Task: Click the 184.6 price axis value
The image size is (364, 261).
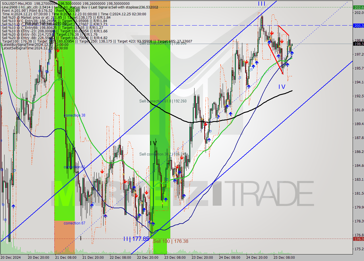Action: click(x=359, y=165)
